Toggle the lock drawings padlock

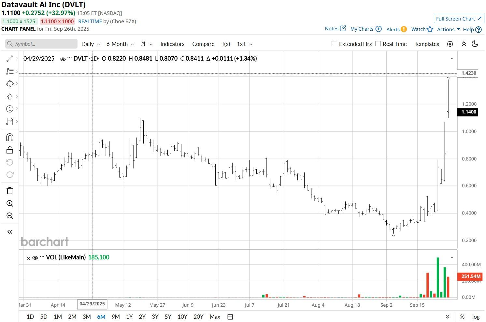tap(10, 150)
